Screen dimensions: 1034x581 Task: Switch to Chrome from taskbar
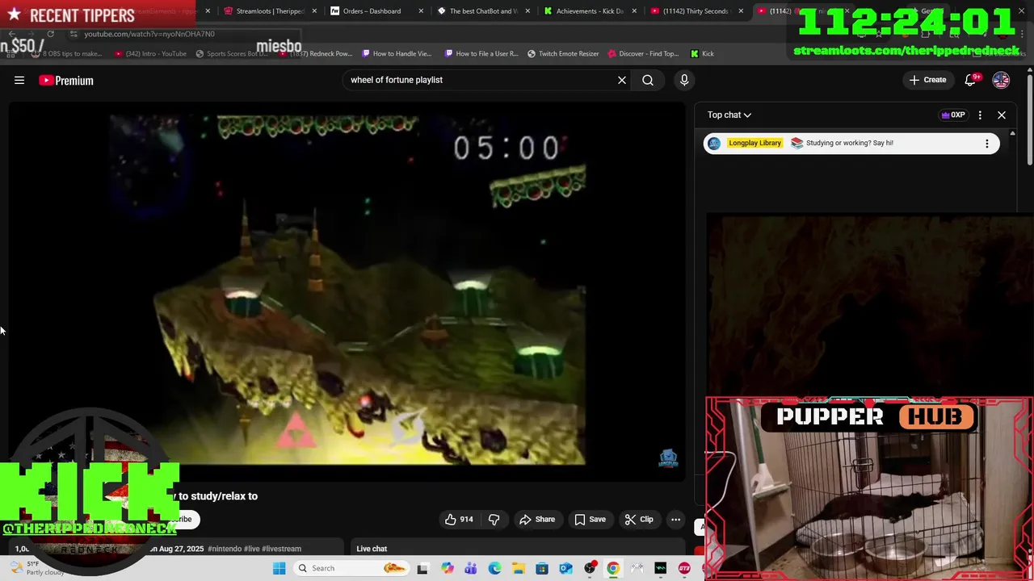point(613,568)
